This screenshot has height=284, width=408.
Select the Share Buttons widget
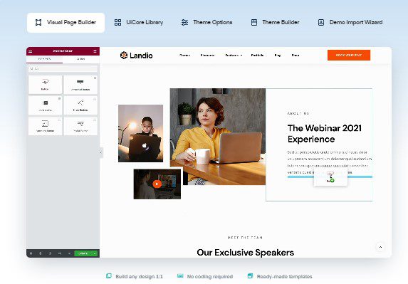click(80, 105)
